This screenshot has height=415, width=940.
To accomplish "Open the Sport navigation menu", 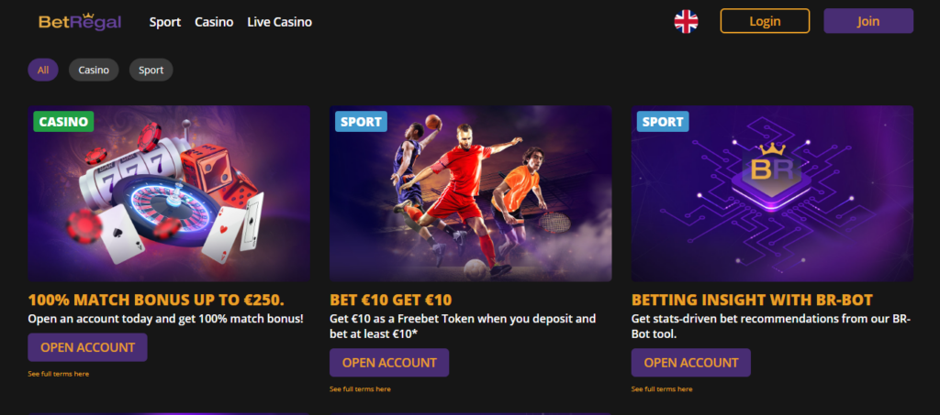I will tap(165, 22).
